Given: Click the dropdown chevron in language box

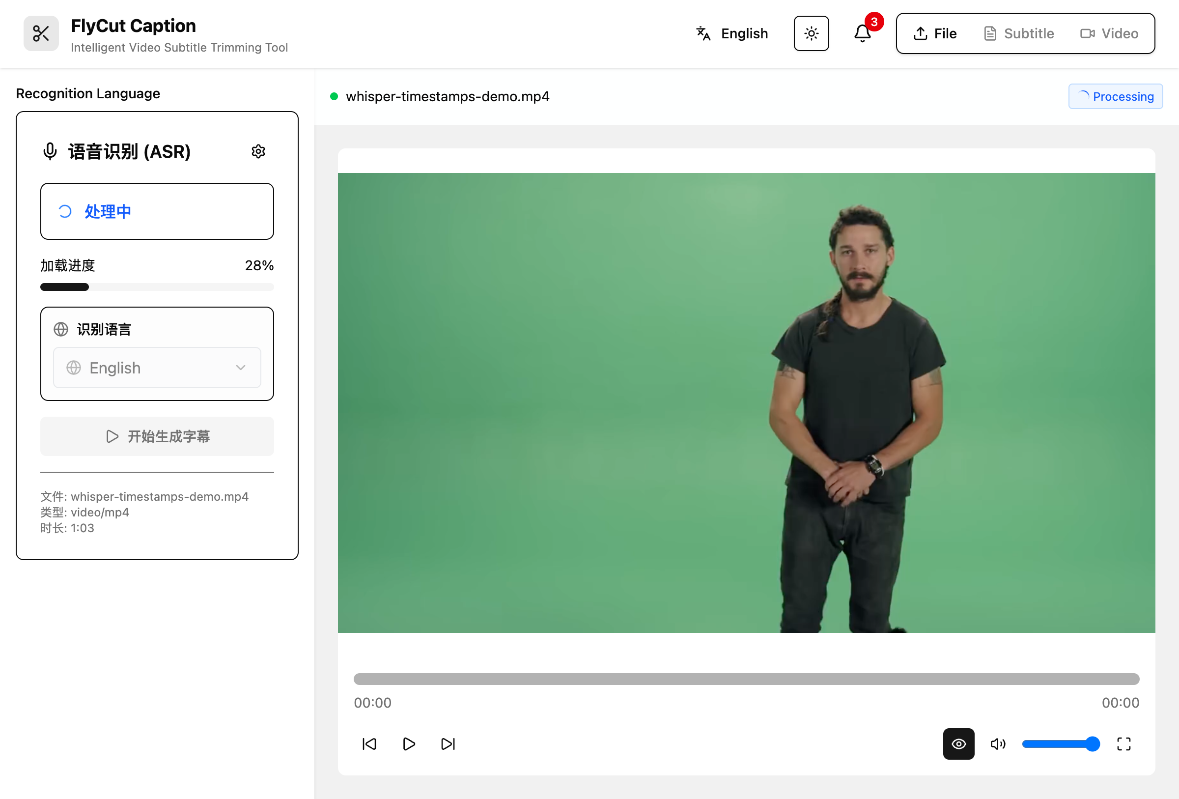Looking at the screenshot, I should [x=241, y=367].
